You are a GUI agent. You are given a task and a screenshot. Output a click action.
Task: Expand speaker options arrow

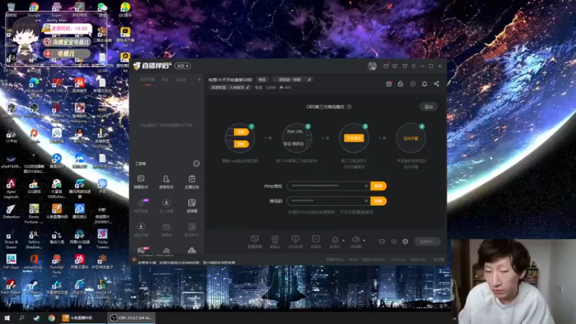(364, 240)
